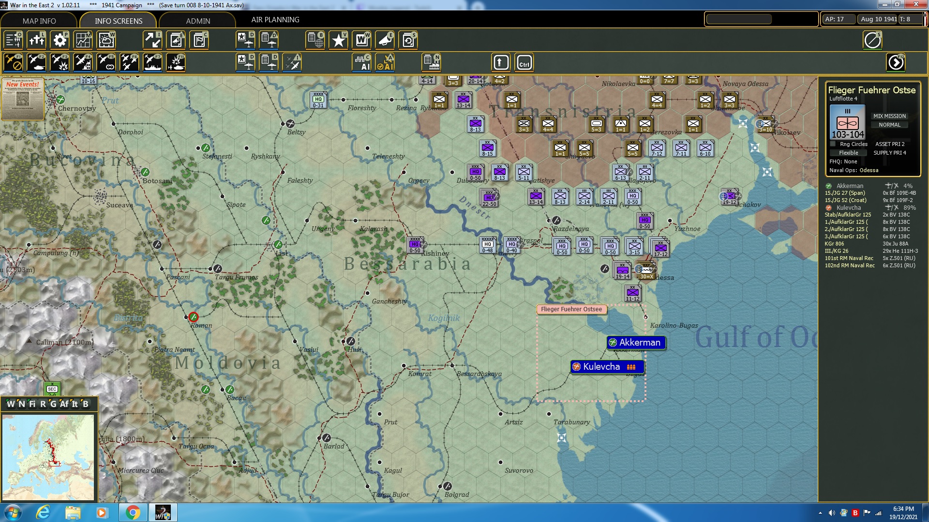Image resolution: width=929 pixels, height=522 pixels.
Task: Open the factory list icon (N)
Action: coord(431,63)
